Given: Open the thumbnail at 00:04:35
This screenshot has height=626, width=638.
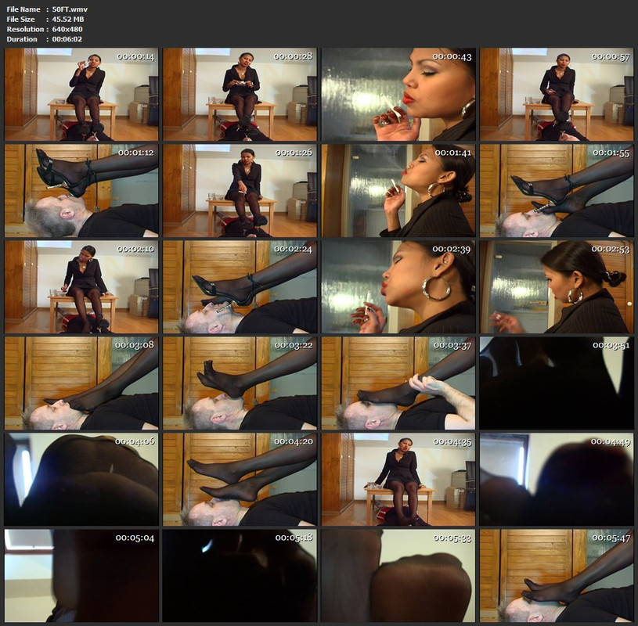Looking at the screenshot, I should [x=398, y=480].
